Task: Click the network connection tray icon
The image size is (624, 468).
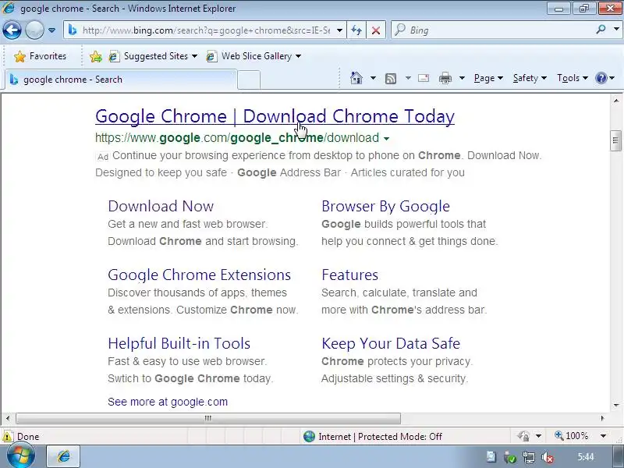Action: 529,458
